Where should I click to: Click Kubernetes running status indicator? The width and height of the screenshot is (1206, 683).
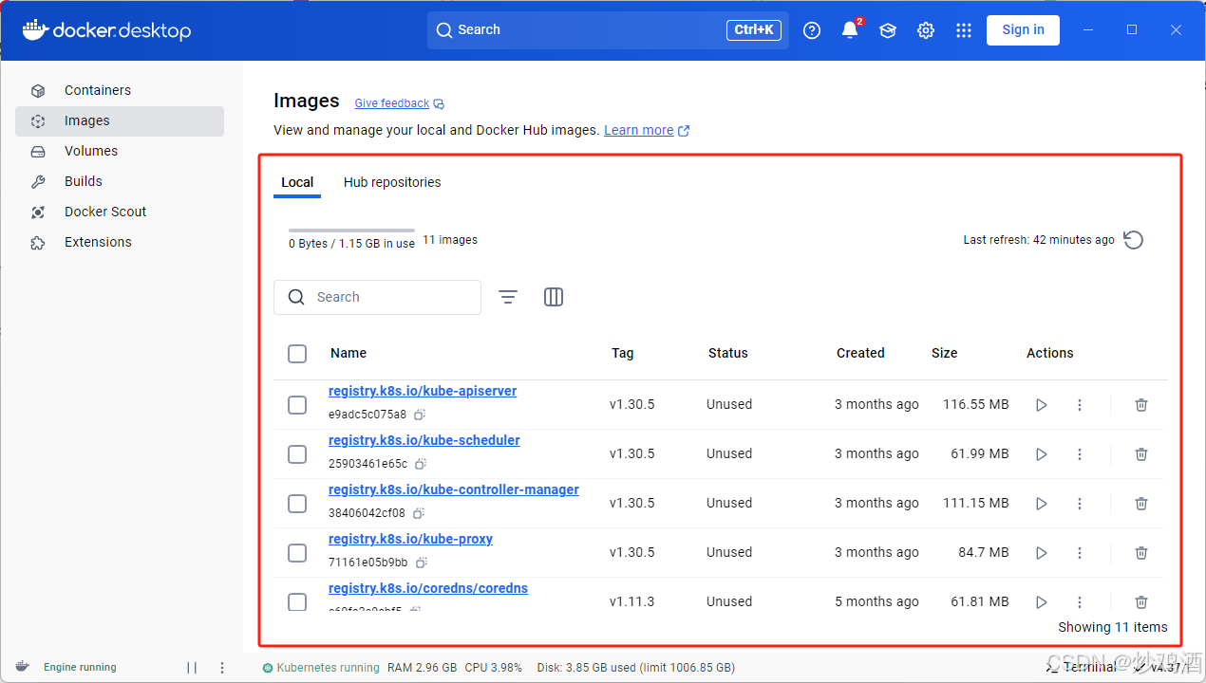321,668
